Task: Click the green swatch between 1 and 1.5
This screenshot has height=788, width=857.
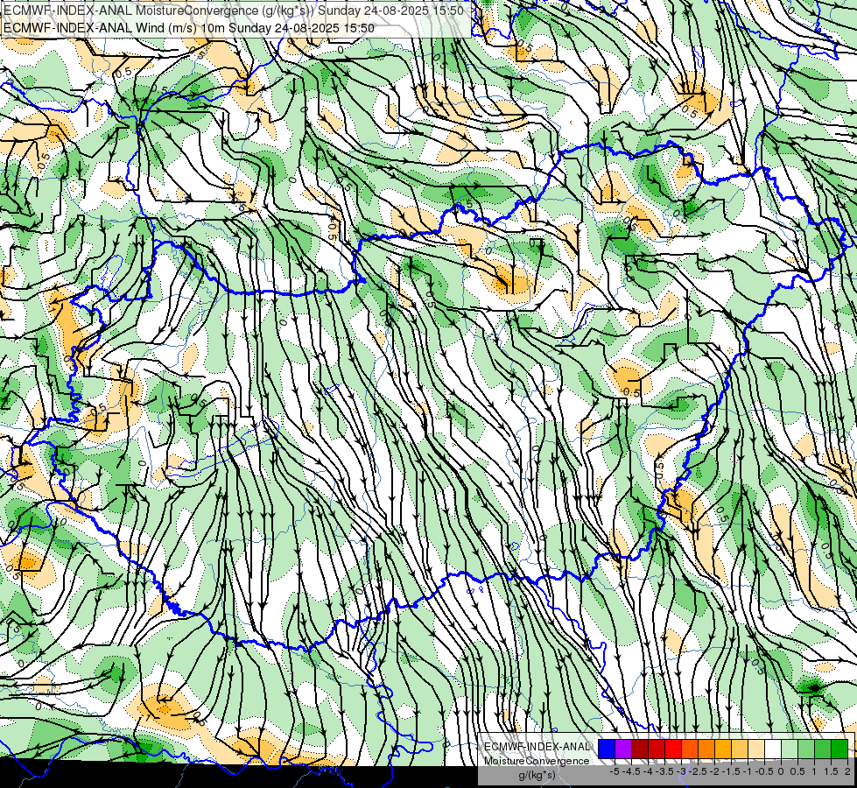Action: [823, 749]
